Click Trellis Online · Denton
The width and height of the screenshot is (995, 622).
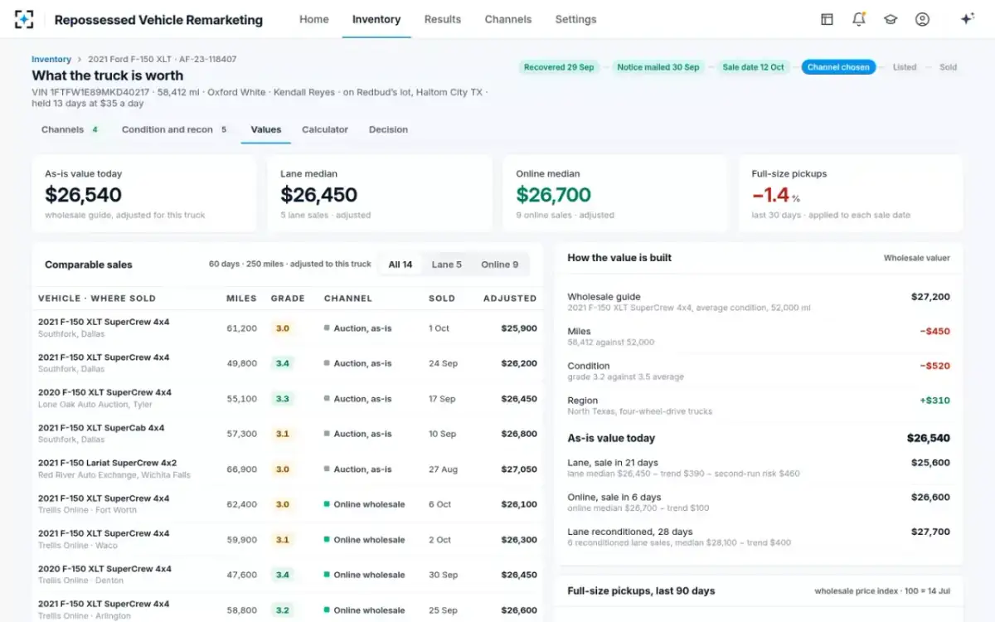(x=81, y=581)
